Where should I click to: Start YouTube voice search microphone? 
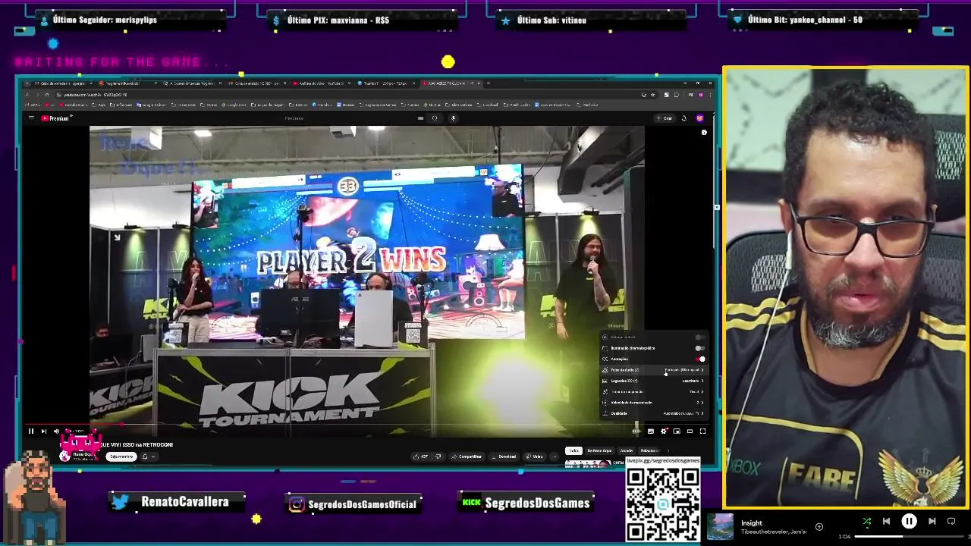click(453, 118)
